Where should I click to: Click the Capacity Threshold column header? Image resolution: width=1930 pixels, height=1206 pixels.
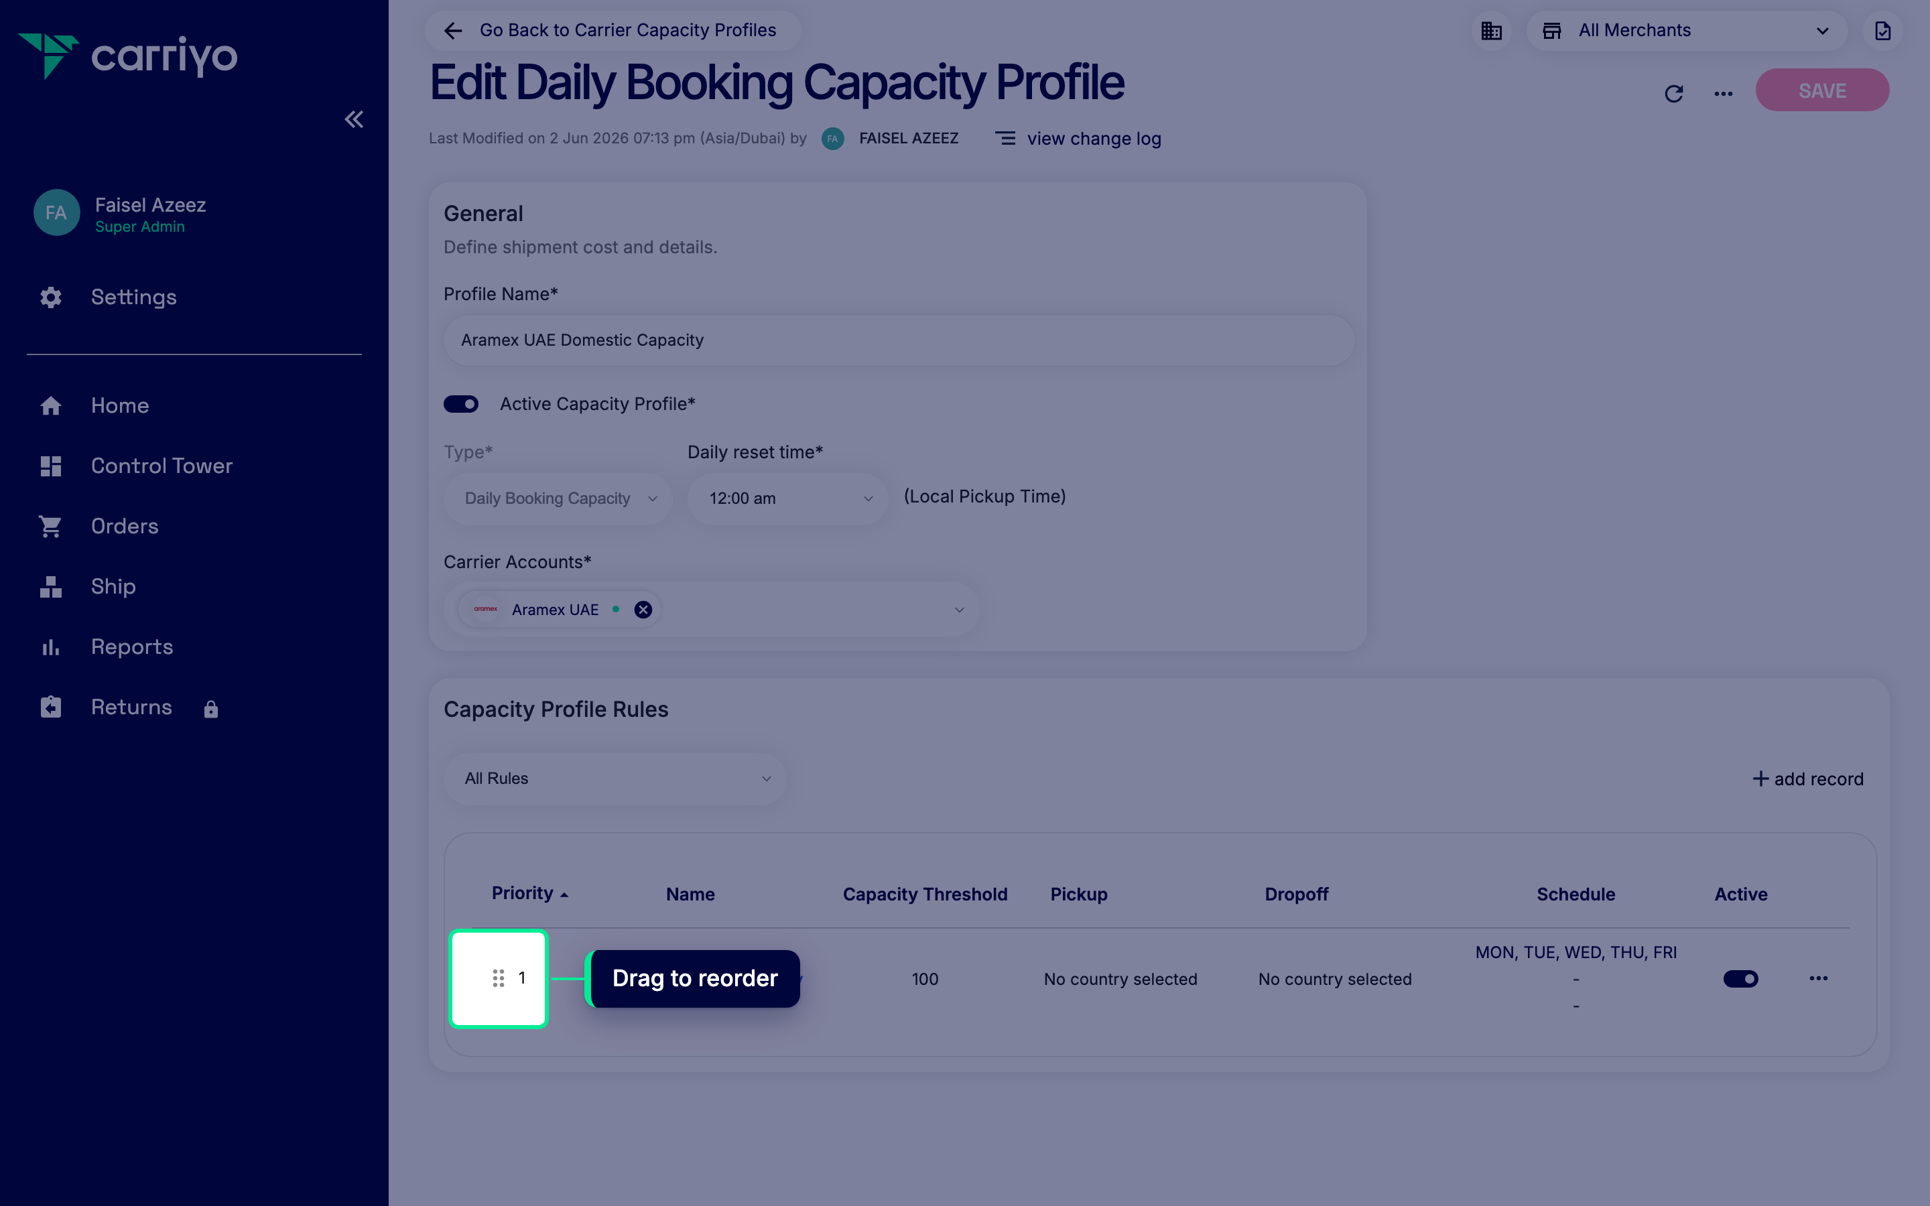tap(925, 894)
